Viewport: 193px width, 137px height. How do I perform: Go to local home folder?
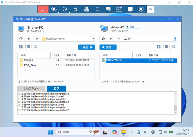(21, 39)
